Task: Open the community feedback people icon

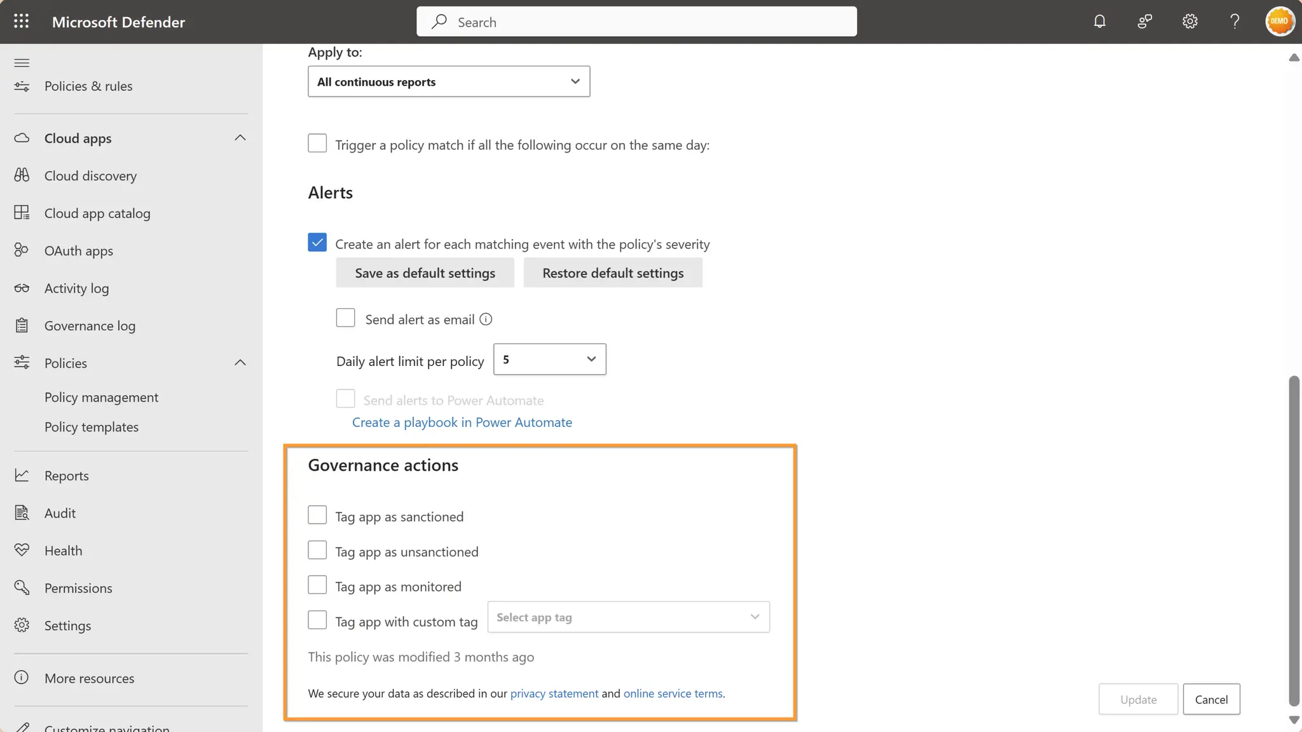Action: click(1144, 22)
